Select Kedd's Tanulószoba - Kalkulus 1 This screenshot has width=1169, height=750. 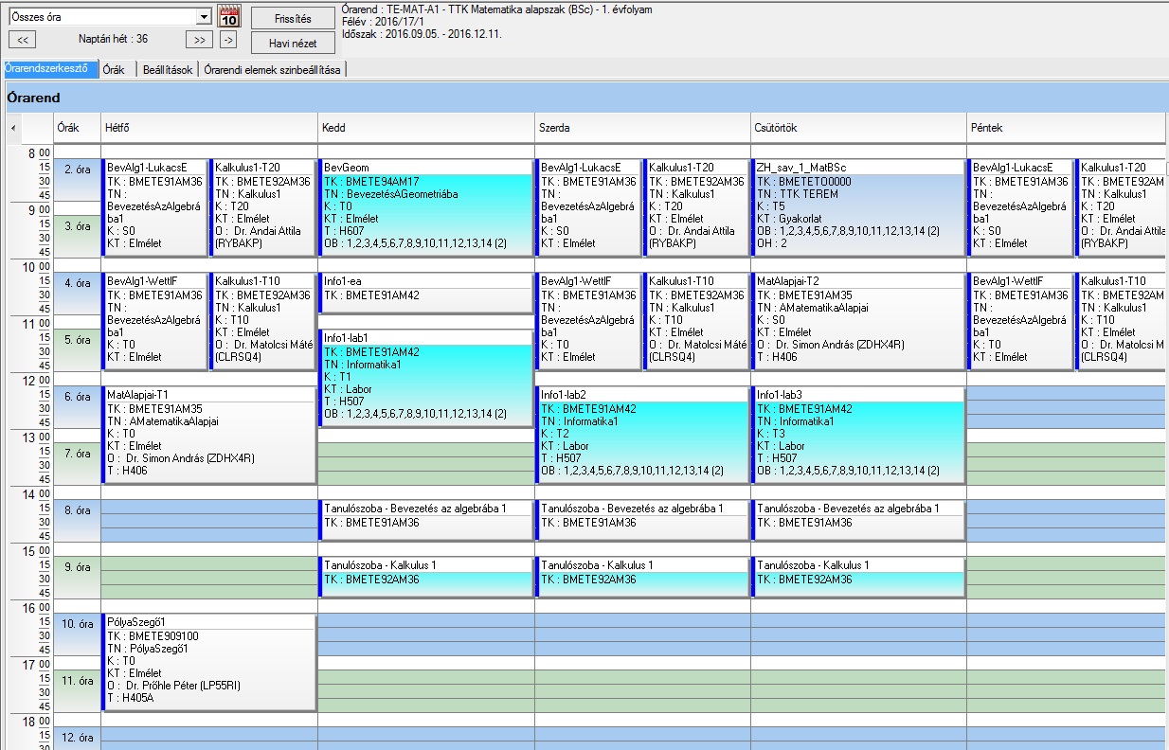click(x=425, y=577)
